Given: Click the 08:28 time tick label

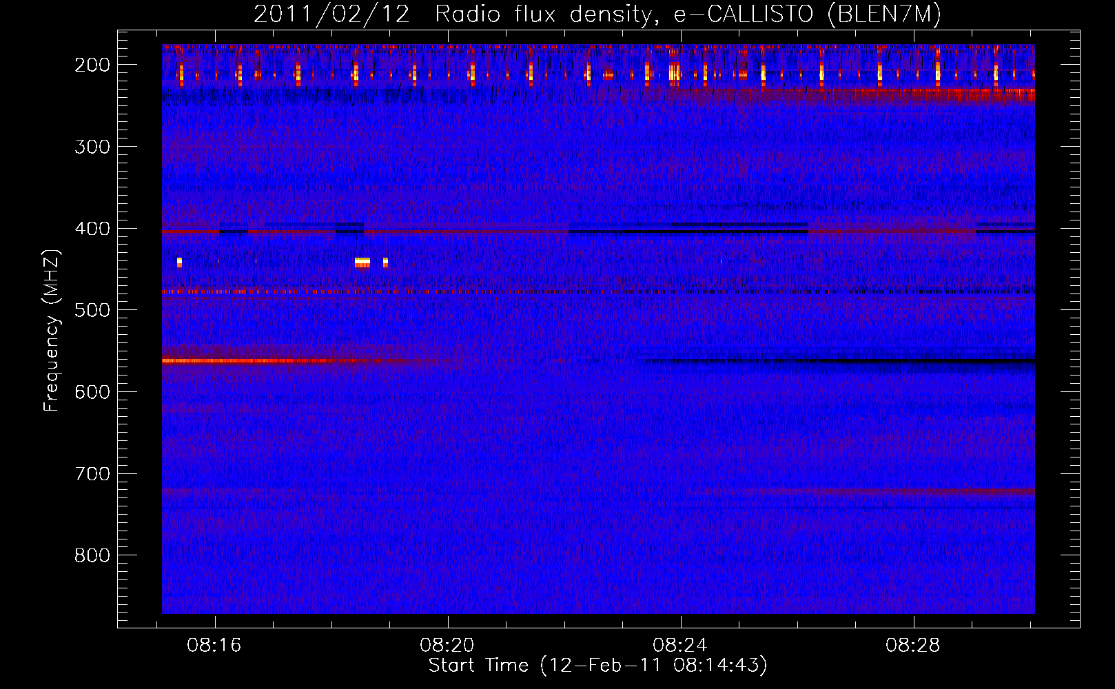Looking at the screenshot, I should pos(913,646).
